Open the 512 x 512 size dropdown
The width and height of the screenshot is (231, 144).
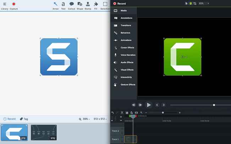point(100,119)
